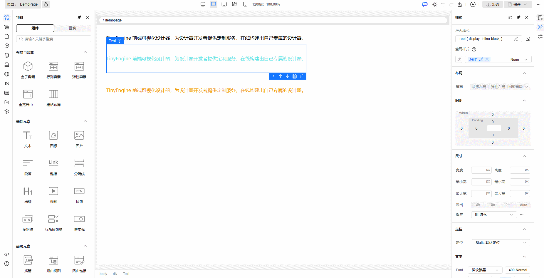Select body in the bottom breadcrumb
This screenshot has width=544, height=278.
[103, 274]
